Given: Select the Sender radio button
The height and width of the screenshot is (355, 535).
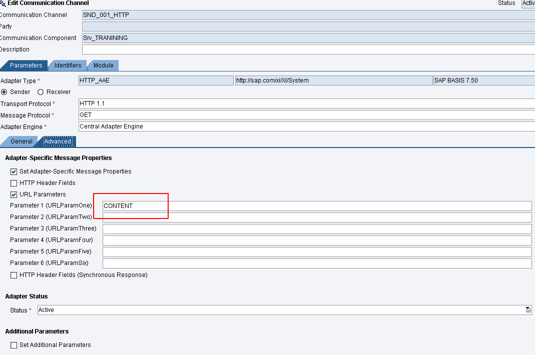Looking at the screenshot, I should (x=5, y=92).
